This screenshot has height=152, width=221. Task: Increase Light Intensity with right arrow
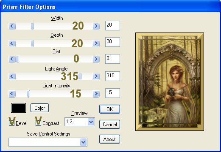96,94
